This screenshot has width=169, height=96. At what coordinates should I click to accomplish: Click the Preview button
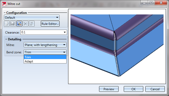[109, 89]
